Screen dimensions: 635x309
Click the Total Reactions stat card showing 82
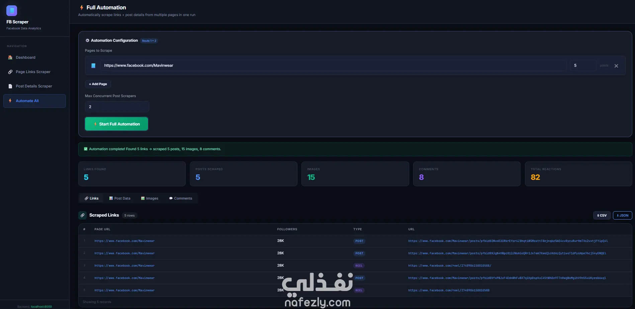pyautogui.click(x=578, y=174)
